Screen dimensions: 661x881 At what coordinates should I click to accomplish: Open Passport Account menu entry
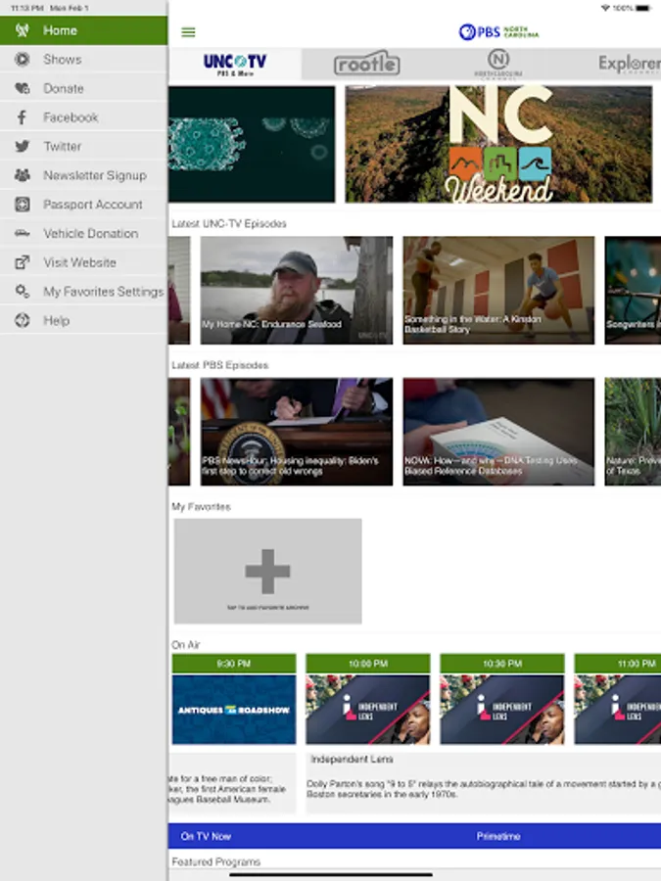pos(84,204)
